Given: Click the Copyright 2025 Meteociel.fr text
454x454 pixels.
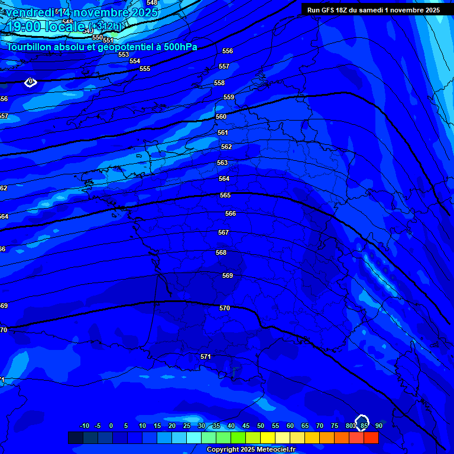Looking at the screenshot, I should coord(251,449).
